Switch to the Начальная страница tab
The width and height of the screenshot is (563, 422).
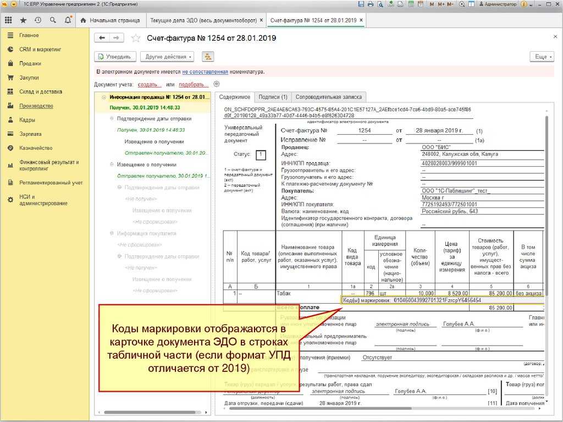pyautogui.click(x=110, y=20)
